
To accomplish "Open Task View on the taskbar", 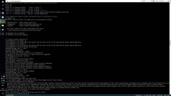I will tap(3, 9).
